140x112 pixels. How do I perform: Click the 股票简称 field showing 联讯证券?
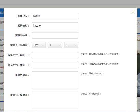click(55, 26)
